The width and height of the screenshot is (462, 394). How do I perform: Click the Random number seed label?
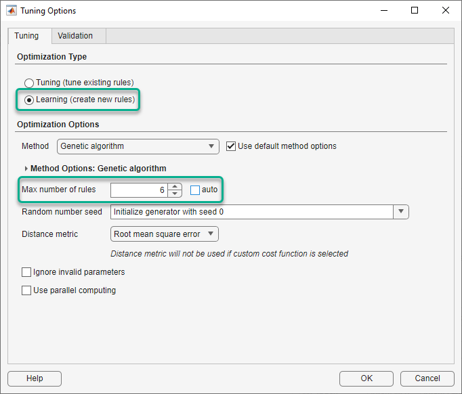tap(62, 212)
